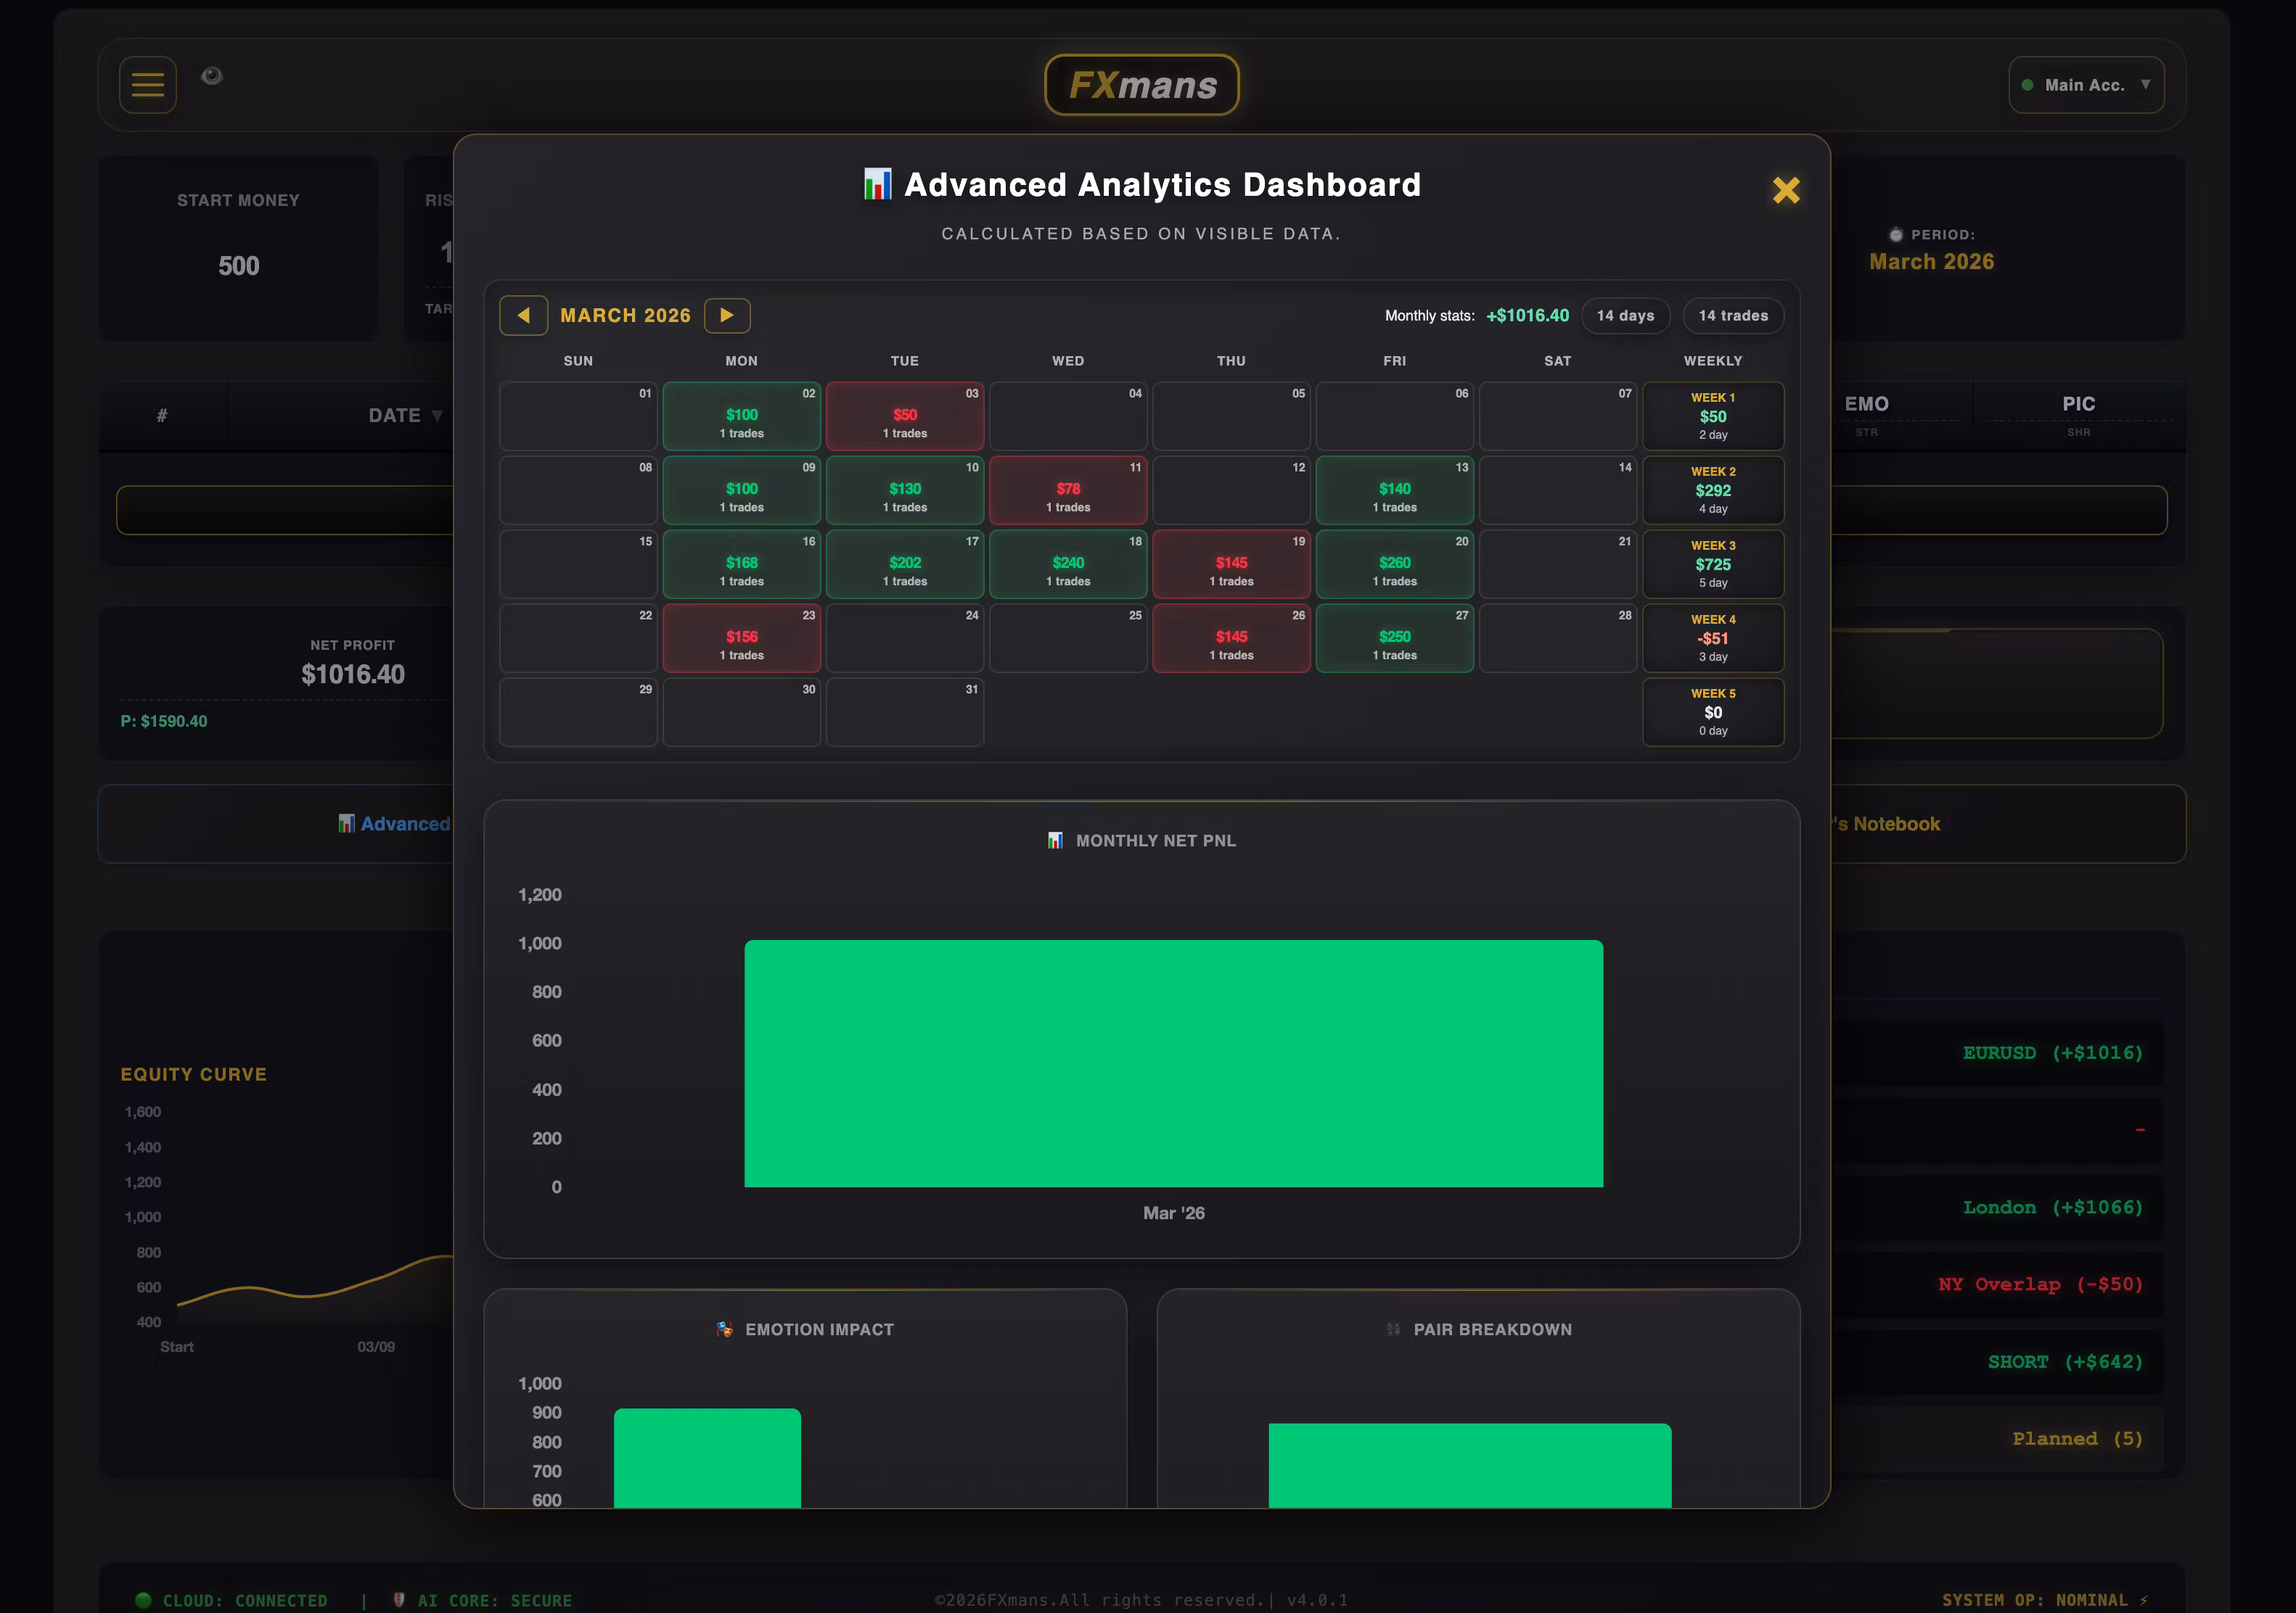The height and width of the screenshot is (1613, 2296).
Task: Go to next month arrow
Action: (727, 315)
